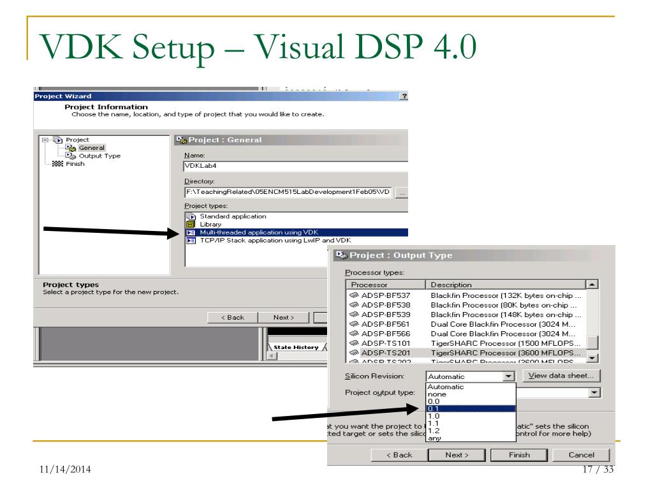
Task: Choose revision 0.0 in the list
Action: 471,401
